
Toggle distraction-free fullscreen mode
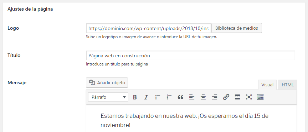tap(249, 97)
